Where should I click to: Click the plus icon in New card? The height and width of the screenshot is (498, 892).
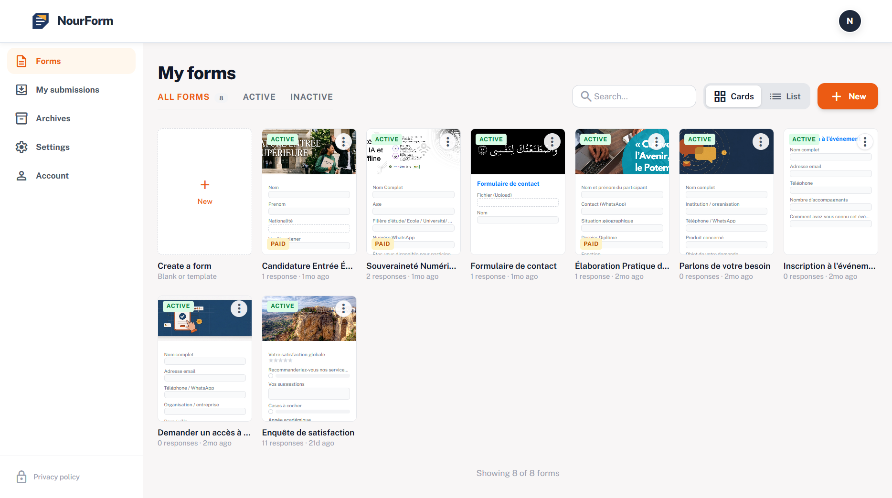tap(205, 185)
